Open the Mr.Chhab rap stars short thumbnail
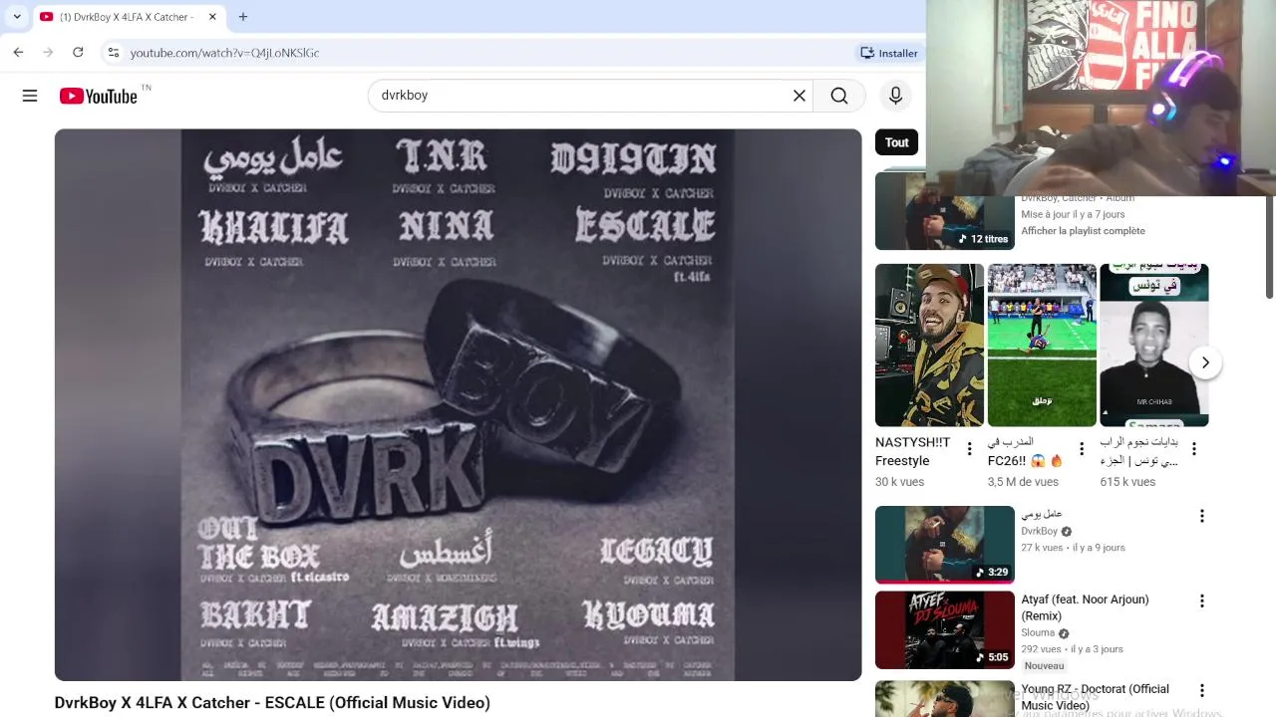The width and height of the screenshot is (1276, 717). (1154, 345)
